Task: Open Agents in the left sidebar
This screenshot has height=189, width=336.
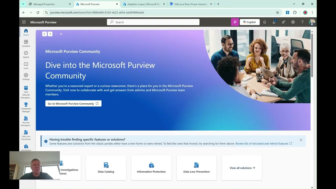Action: (26, 54)
